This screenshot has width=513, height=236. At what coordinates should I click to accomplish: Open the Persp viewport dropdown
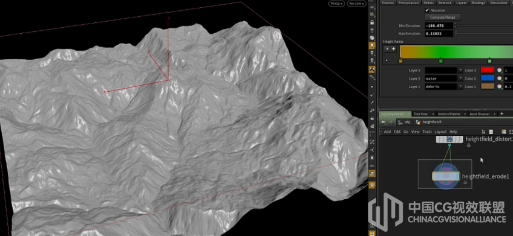coord(336,4)
